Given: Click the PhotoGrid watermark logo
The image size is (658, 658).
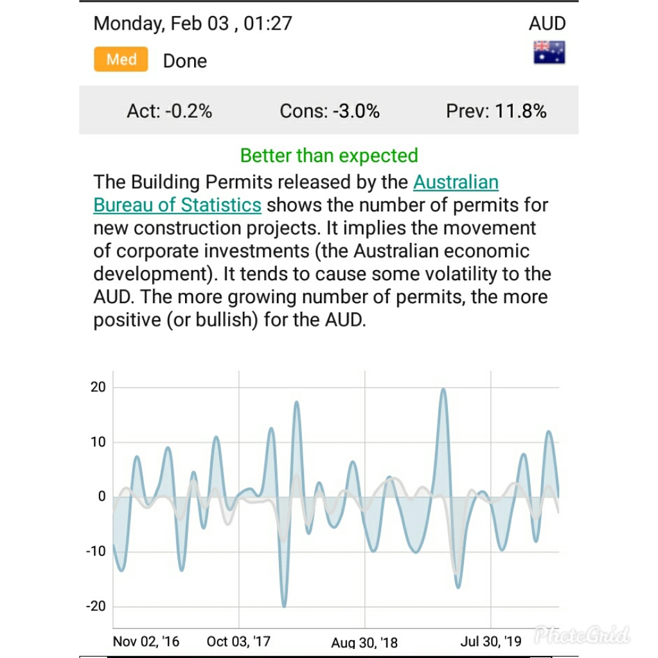Looking at the screenshot, I should tap(582, 635).
